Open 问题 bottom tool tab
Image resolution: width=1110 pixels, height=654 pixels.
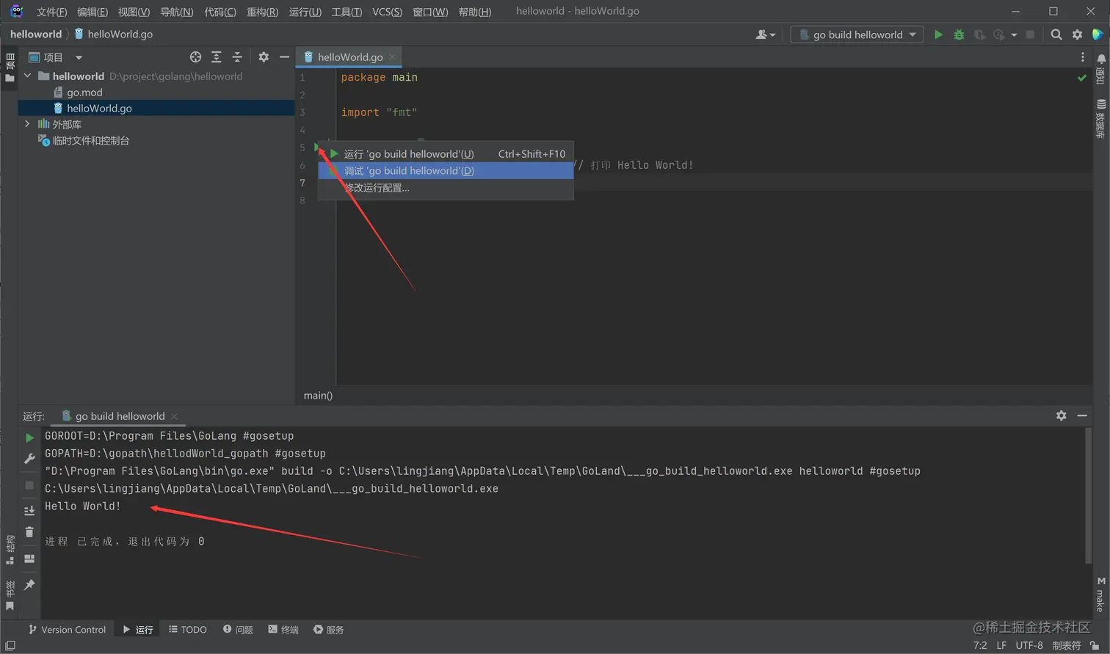238,630
